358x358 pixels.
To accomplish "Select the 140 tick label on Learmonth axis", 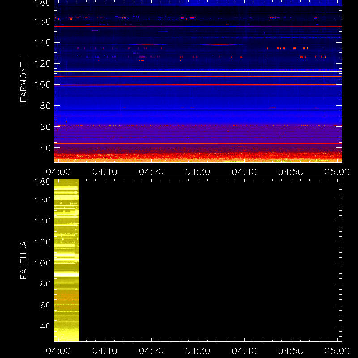I will (43, 43).
